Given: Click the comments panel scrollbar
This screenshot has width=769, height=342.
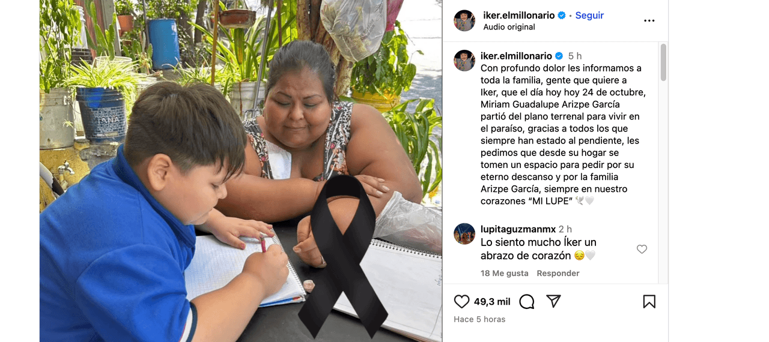Looking at the screenshot, I should click(663, 62).
